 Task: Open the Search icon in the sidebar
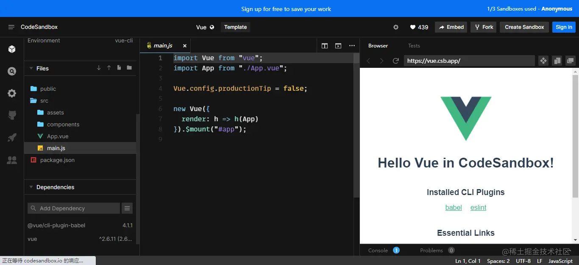point(12,71)
